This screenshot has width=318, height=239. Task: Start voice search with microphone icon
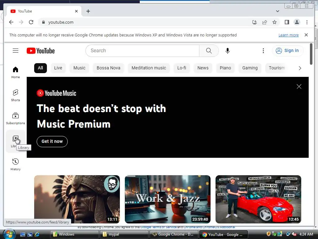(x=228, y=51)
